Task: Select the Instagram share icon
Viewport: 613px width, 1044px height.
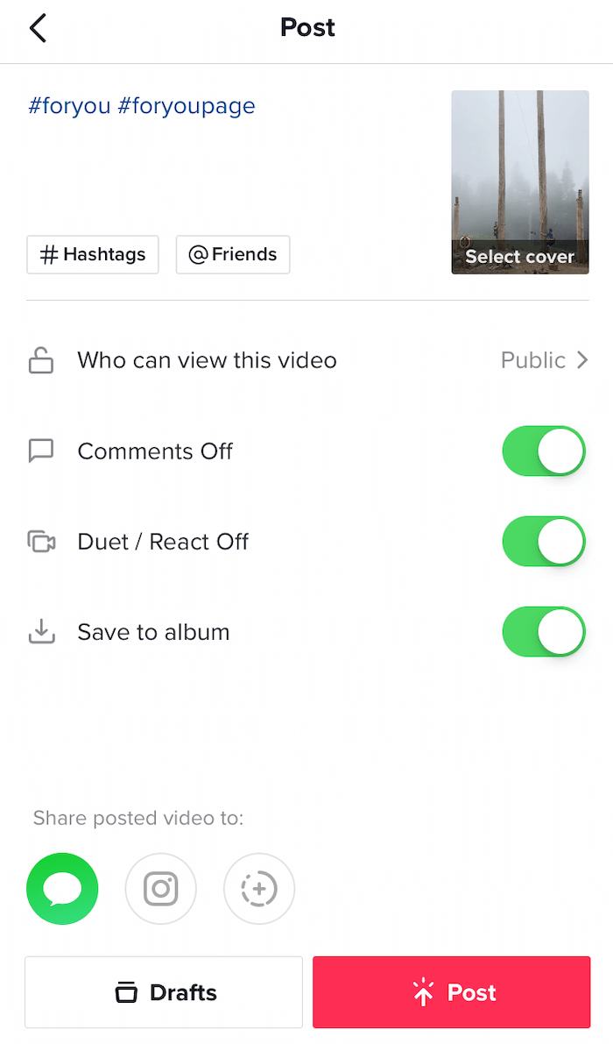Action: pos(161,889)
